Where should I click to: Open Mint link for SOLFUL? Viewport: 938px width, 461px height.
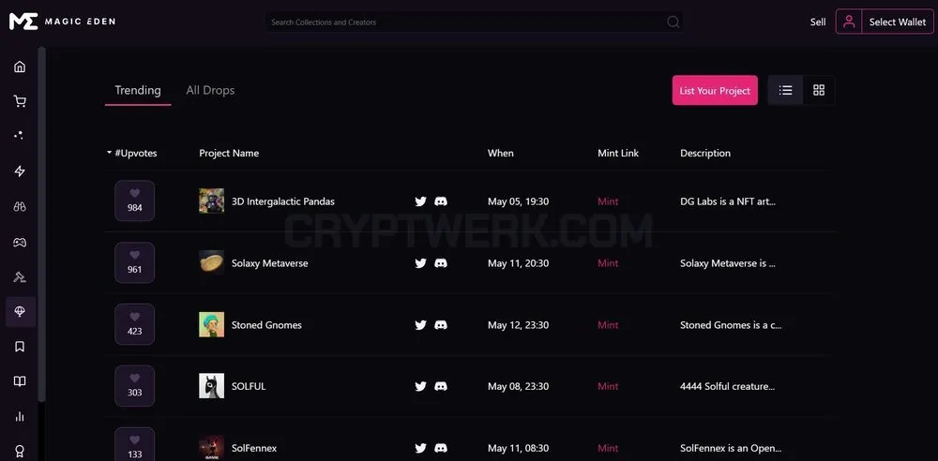[608, 386]
